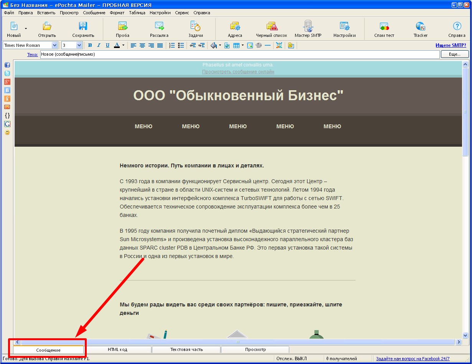Justify the text
Viewport: 472px width, 364px height.
tap(160, 45)
